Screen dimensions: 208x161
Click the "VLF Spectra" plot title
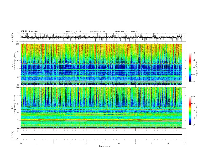(30, 32)
